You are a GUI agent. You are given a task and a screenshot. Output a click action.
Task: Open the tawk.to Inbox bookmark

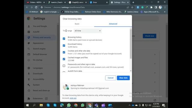131,12
